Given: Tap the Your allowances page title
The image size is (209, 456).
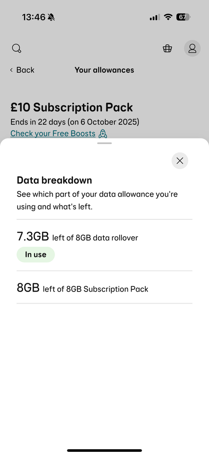Looking at the screenshot, I should point(104,70).
